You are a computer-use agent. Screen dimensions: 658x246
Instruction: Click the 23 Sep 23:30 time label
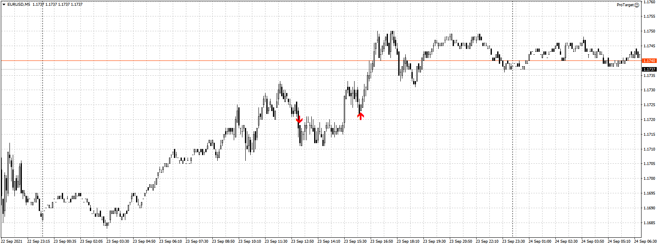coord(513,241)
